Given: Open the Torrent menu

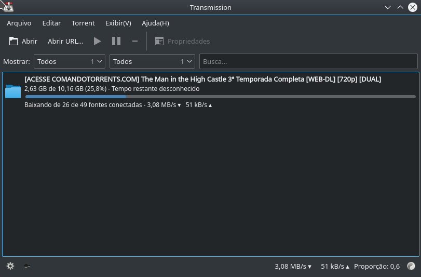Looking at the screenshot, I should point(83,23).
